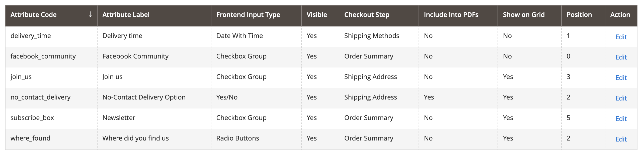The image size is (644, 156).
Task: Click the sort arrow in Attribute Code header
Action: (x=90, y=14)
